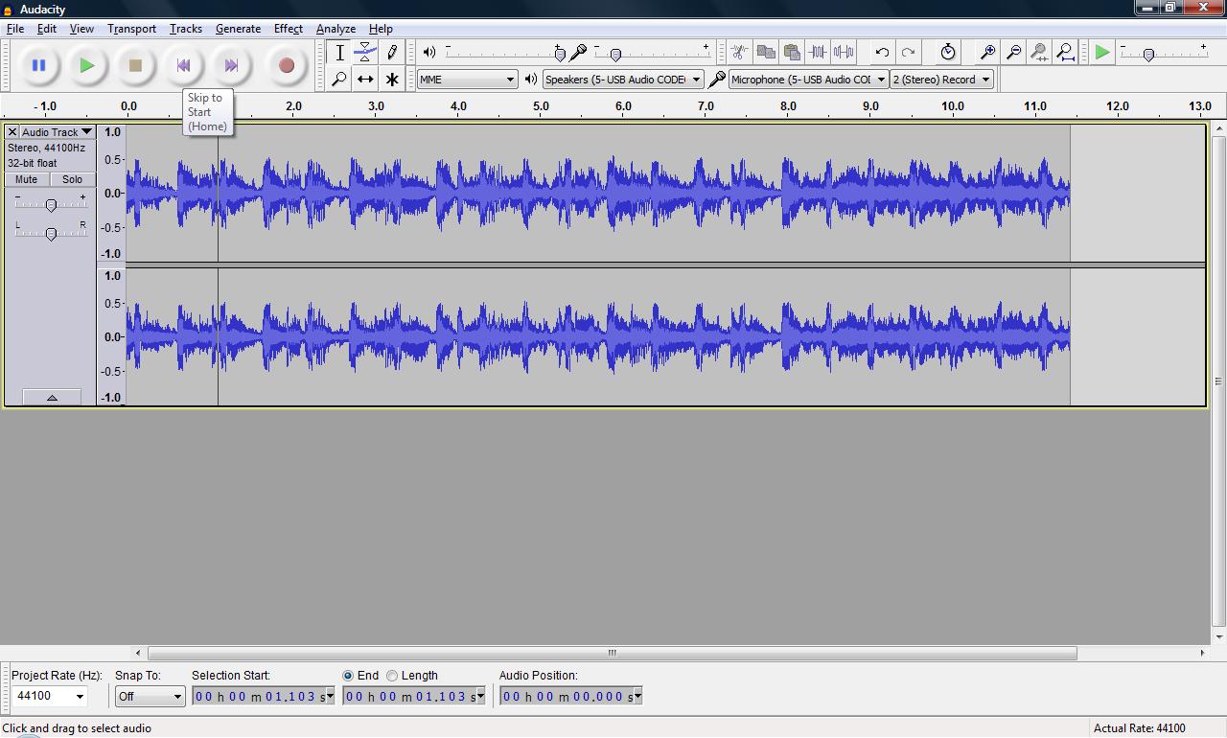Click the Pause button

coord(38,65)
